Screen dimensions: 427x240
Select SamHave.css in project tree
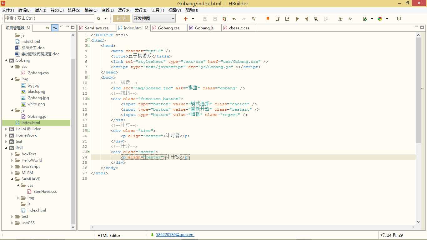point(45,192)
